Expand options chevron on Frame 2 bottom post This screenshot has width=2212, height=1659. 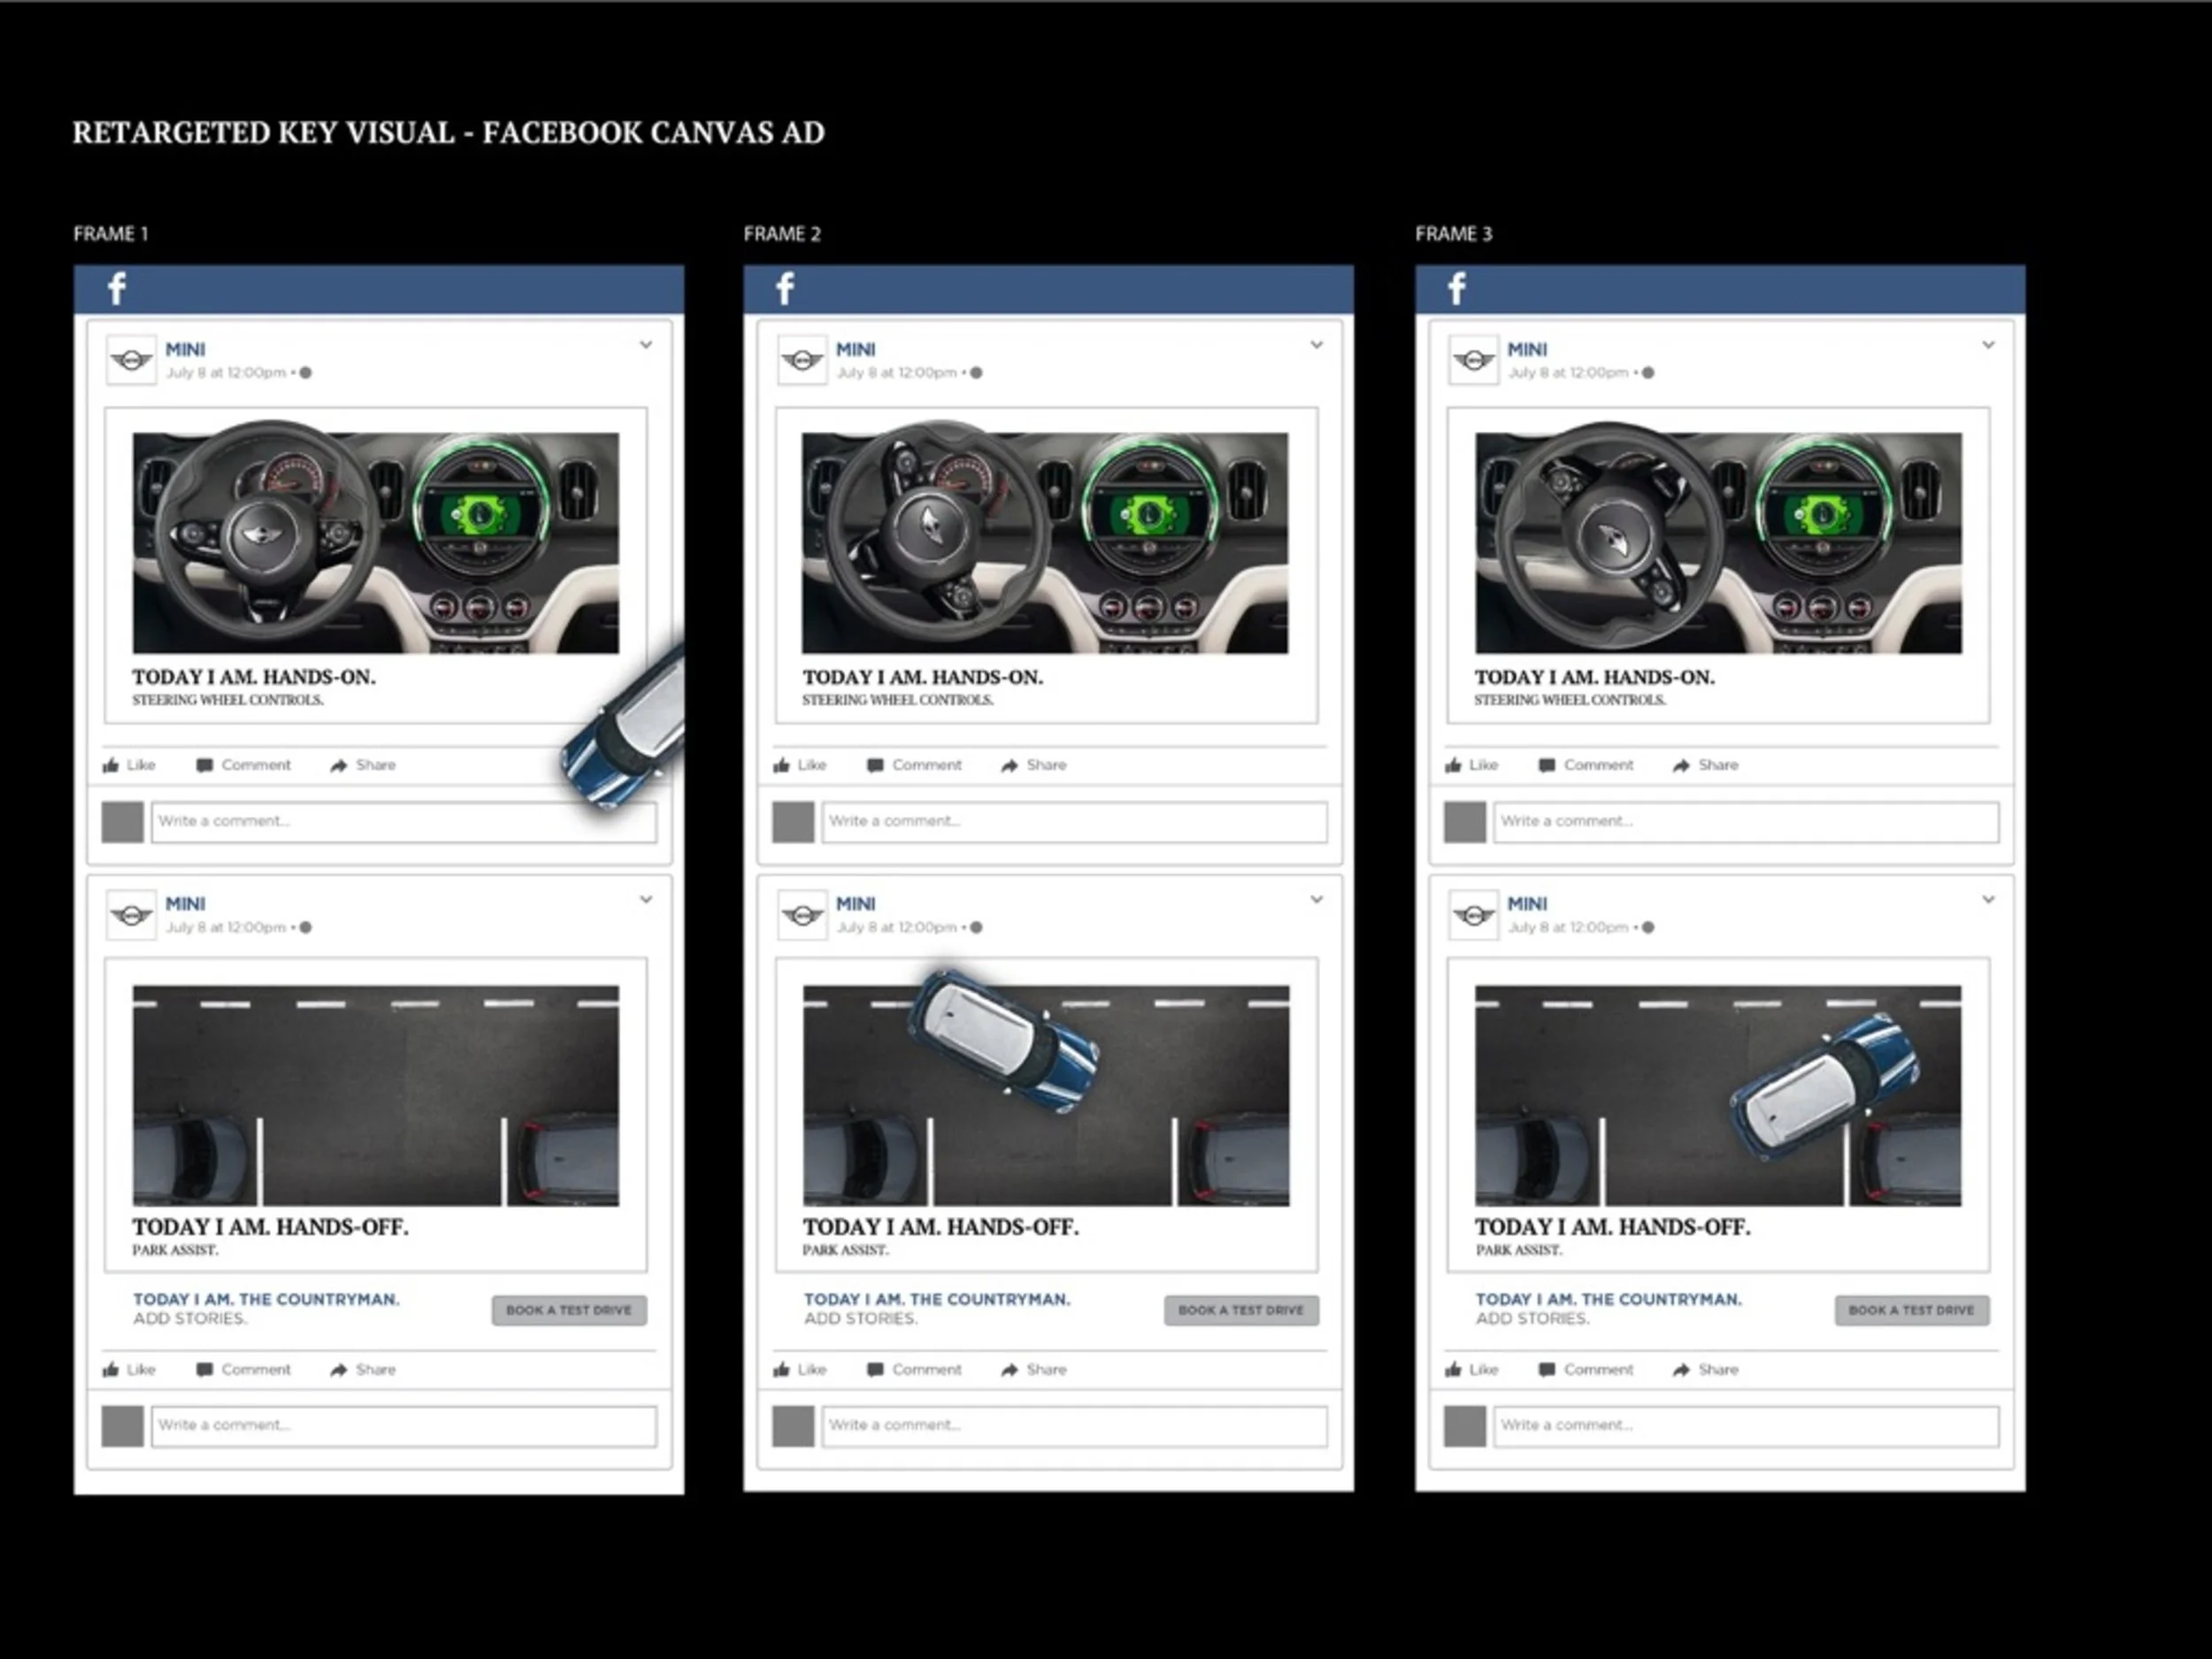(1317, 899)
